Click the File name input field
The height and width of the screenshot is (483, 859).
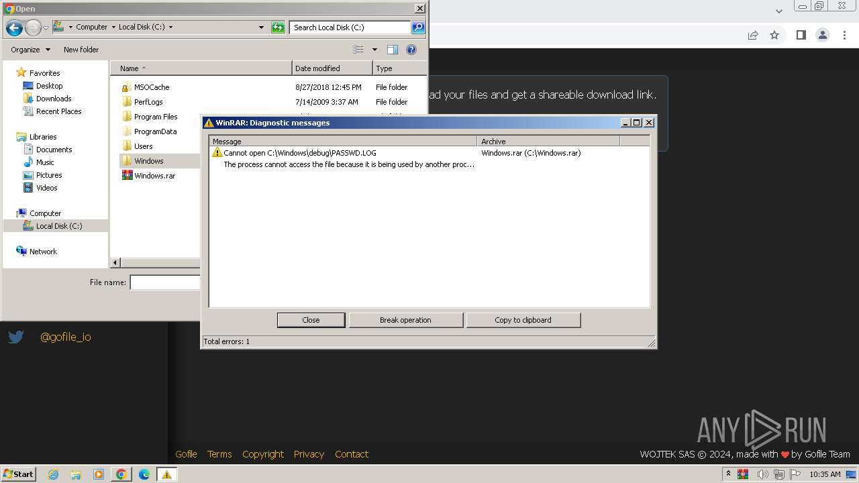tap(165, 282)
